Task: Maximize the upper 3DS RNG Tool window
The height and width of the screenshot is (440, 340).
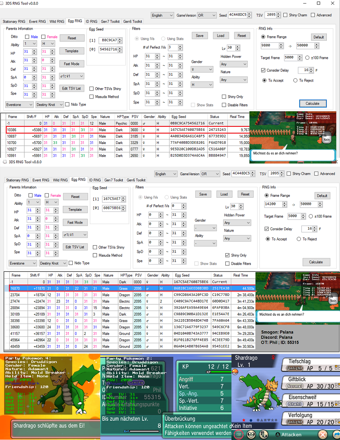Action: (x=318, y=3)
